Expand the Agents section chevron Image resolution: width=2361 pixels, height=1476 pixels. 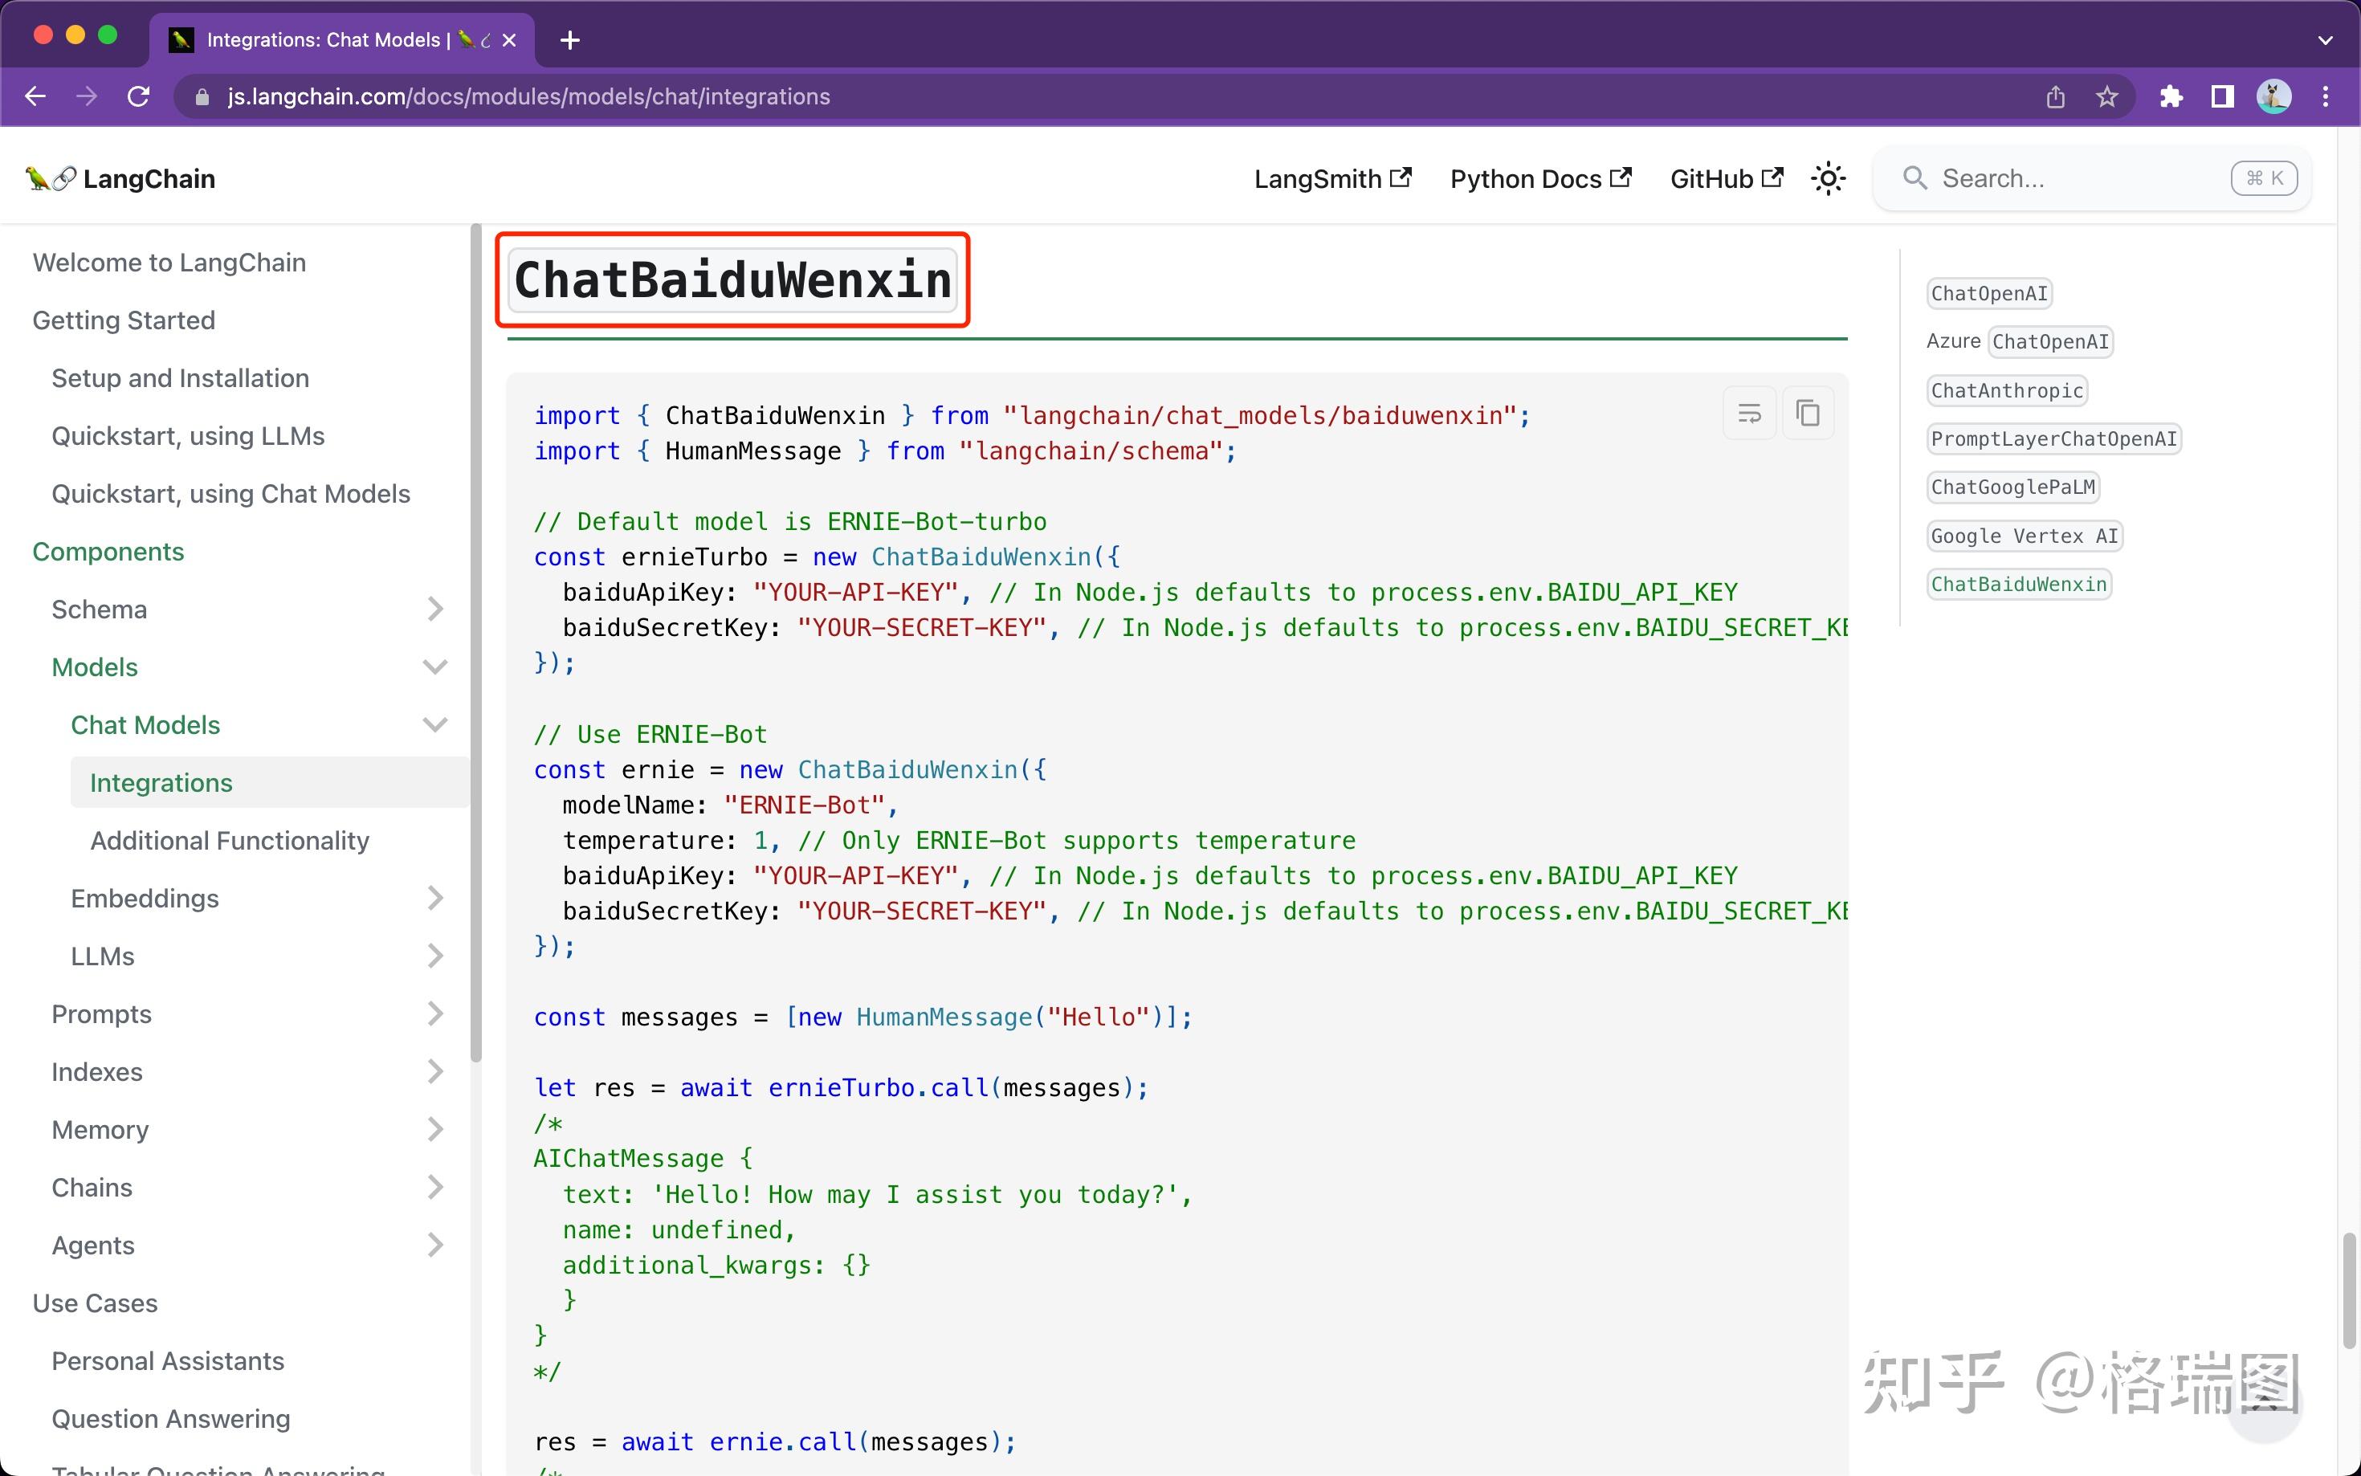point(435,1245)
